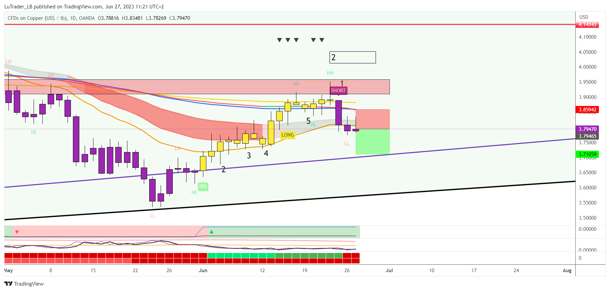Click the purple 3.79470 price label
Image resolution: width=610 pixels, height=291 pixels.
(587, 129)
